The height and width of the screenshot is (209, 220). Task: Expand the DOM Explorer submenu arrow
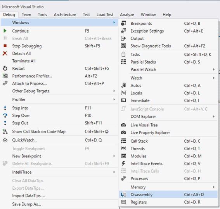[214, 116]
